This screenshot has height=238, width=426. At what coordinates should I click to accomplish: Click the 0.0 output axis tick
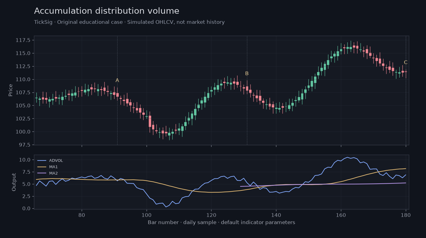pos(26,208)
